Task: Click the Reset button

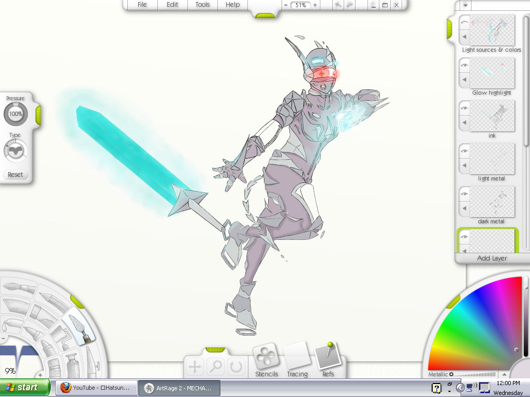Action: (x=15, y=175)
